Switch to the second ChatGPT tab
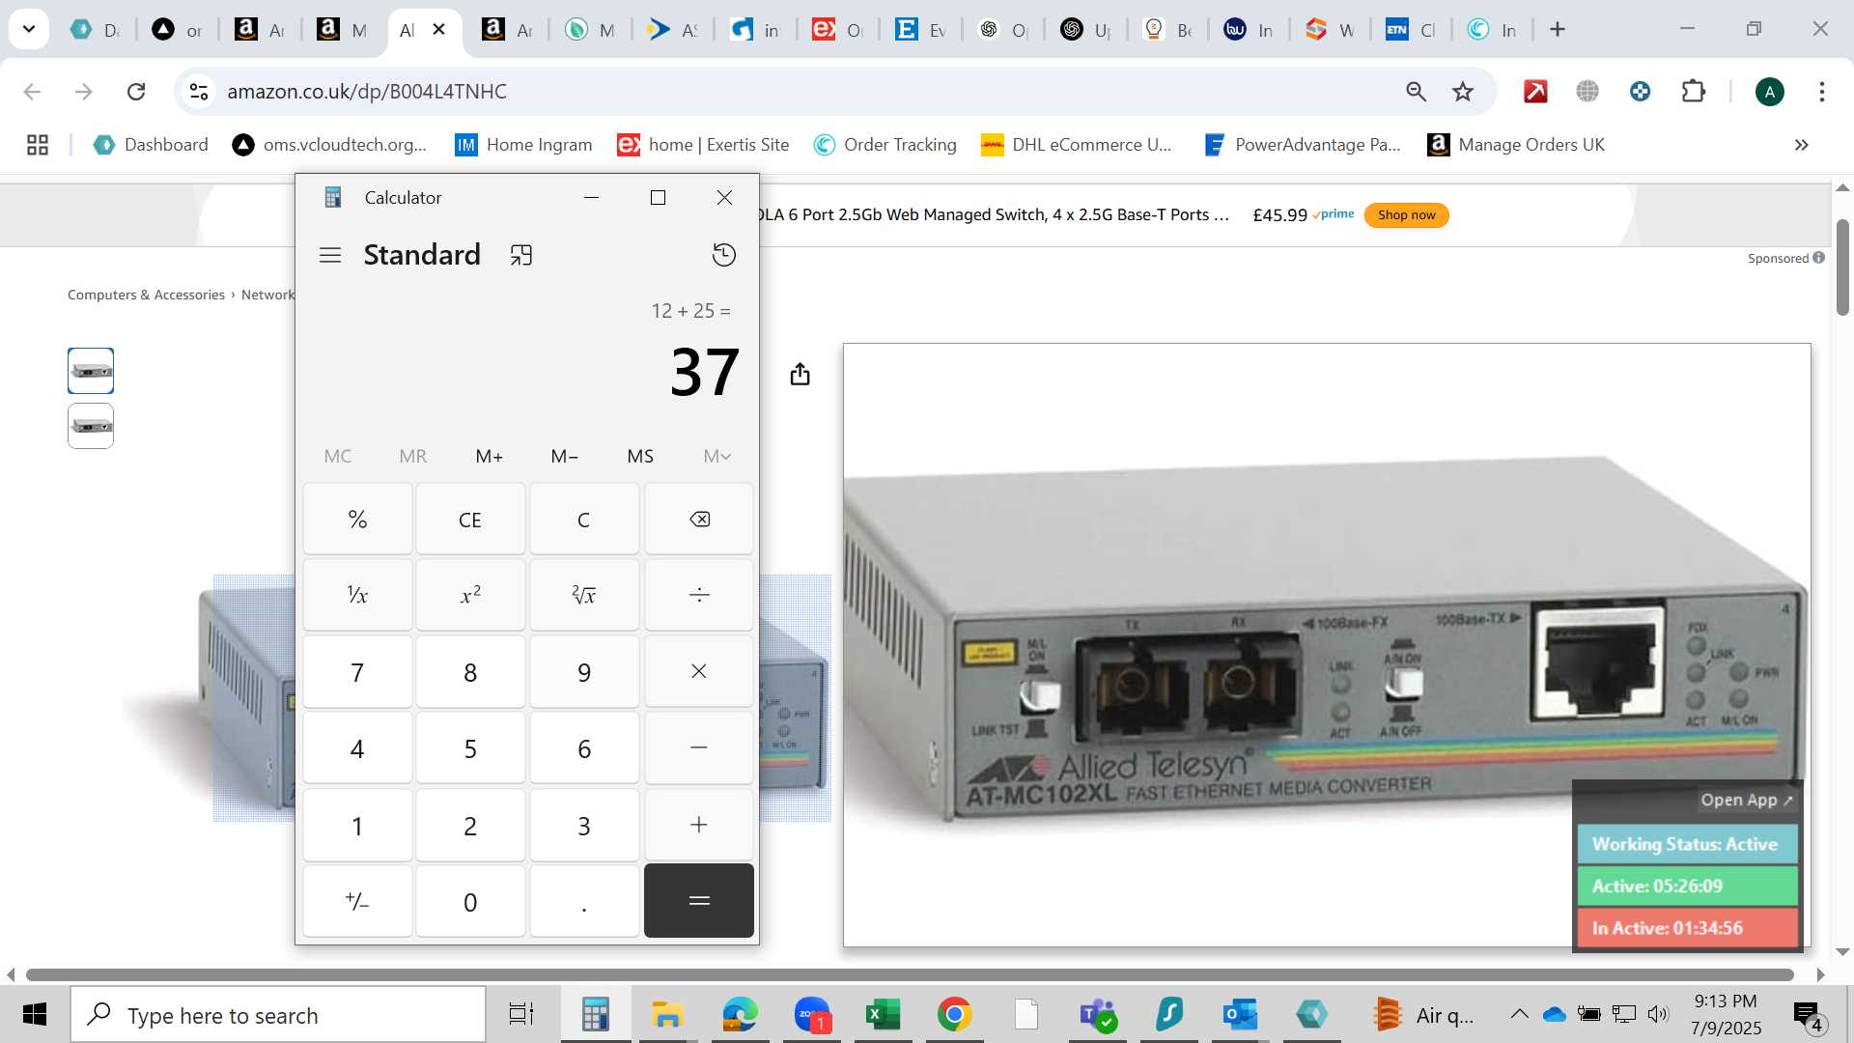Viewport: 1854px width, 1043px height. 1086,30
